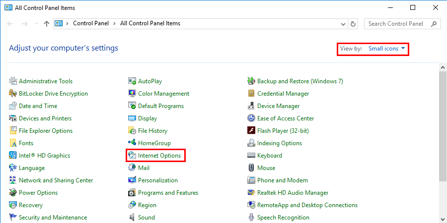The image size is (447, 223).
Task: Open the Region globe icon
Action: (x=132, y=205)
